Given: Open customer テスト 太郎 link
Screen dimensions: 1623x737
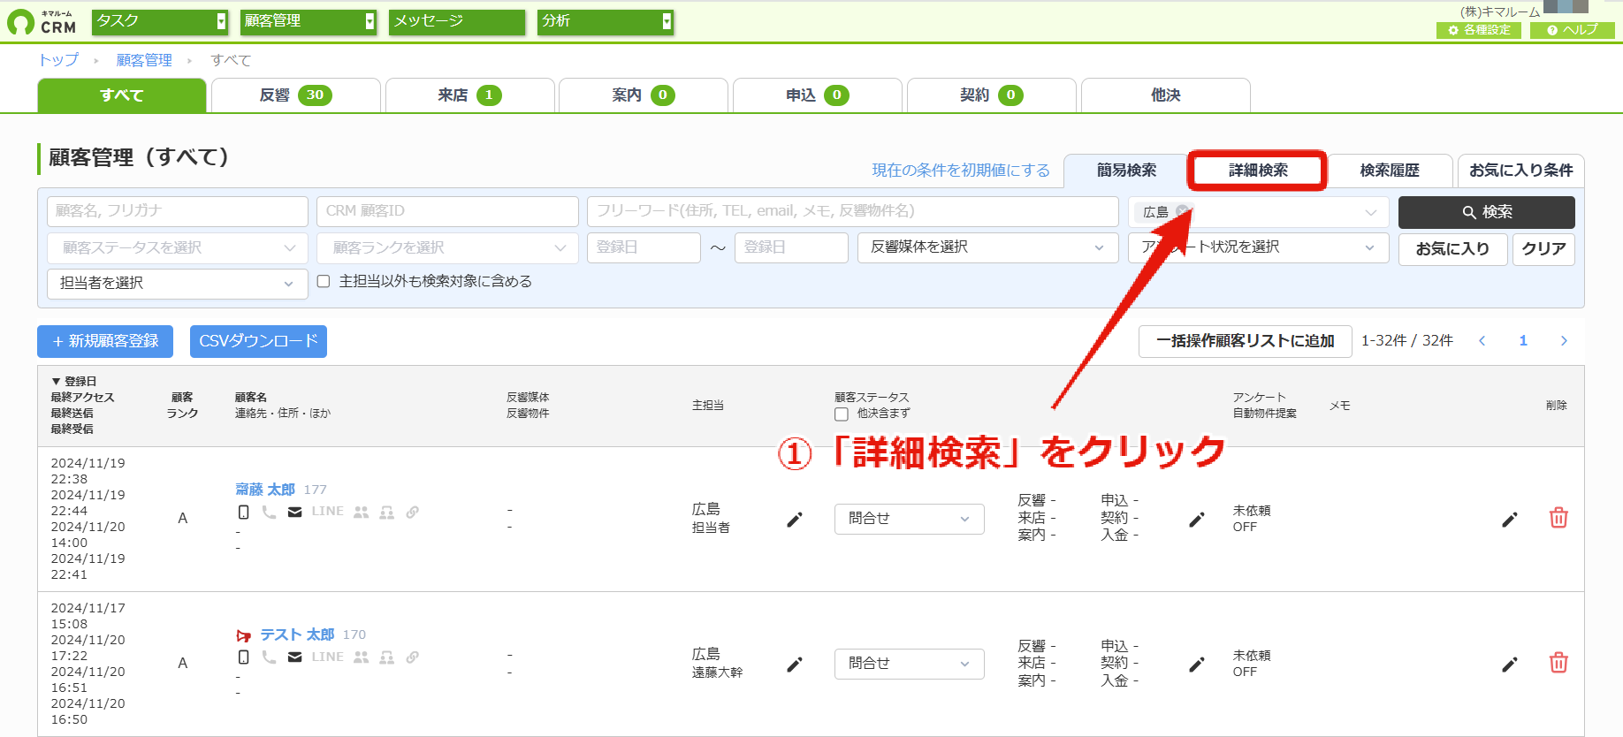Looking at the screenshot, I should click(297, 634).
